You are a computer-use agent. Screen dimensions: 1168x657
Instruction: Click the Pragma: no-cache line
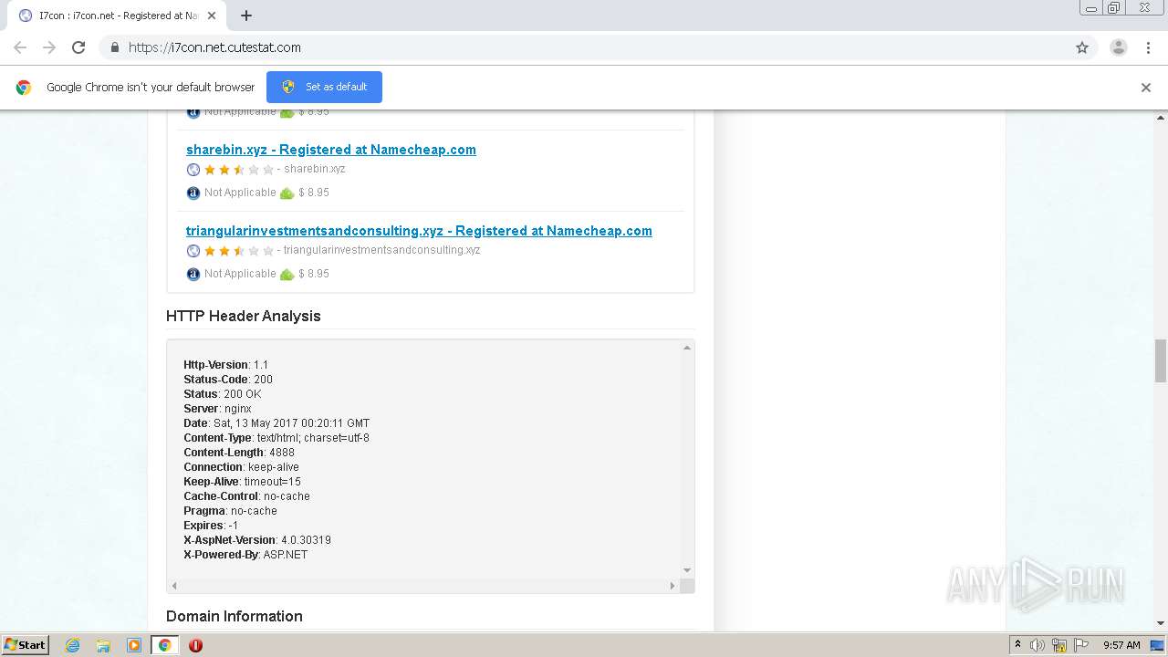[x=230, y=511]
